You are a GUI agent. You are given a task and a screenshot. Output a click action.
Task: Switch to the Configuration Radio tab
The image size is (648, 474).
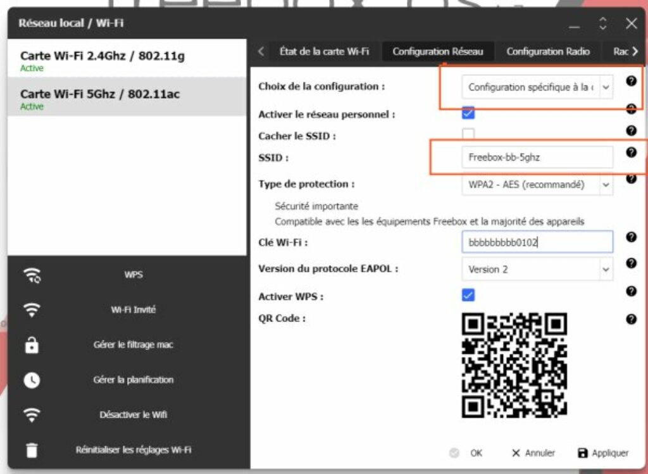coord(548,51)
